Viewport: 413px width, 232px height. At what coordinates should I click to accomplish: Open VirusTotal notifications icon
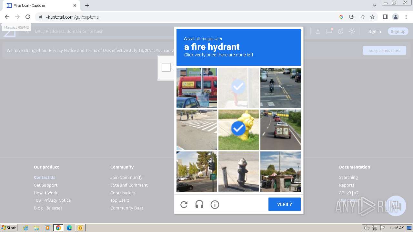[329, 31]
